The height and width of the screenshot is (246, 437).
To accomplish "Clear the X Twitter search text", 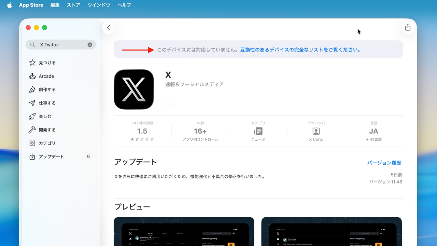I will (x=90, y=44).
